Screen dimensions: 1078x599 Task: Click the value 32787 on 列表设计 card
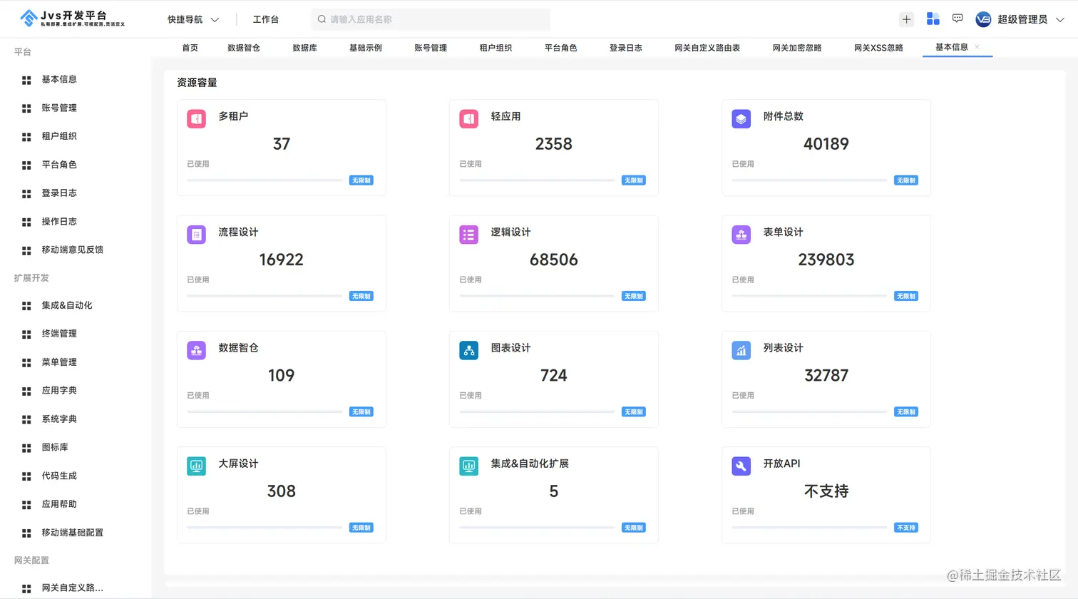click(826, 376)
